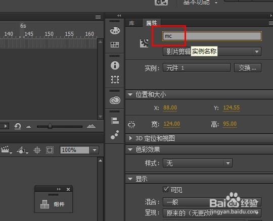Expand the 3D Position and View section
This screenshot has width=273, height=221.
click(130, 138)
